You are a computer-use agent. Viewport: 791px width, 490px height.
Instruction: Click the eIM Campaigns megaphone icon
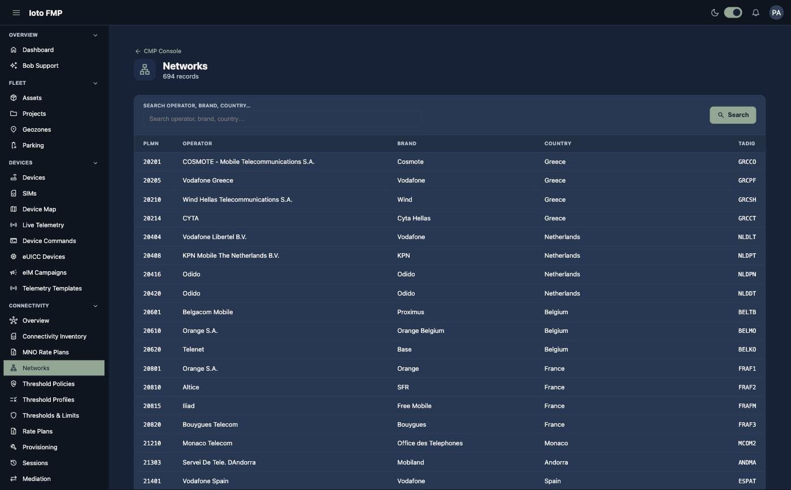point(14,272)
